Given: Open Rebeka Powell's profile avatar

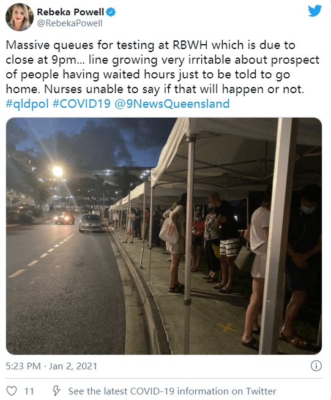Looking at the screenshot, I should point(20,17).
